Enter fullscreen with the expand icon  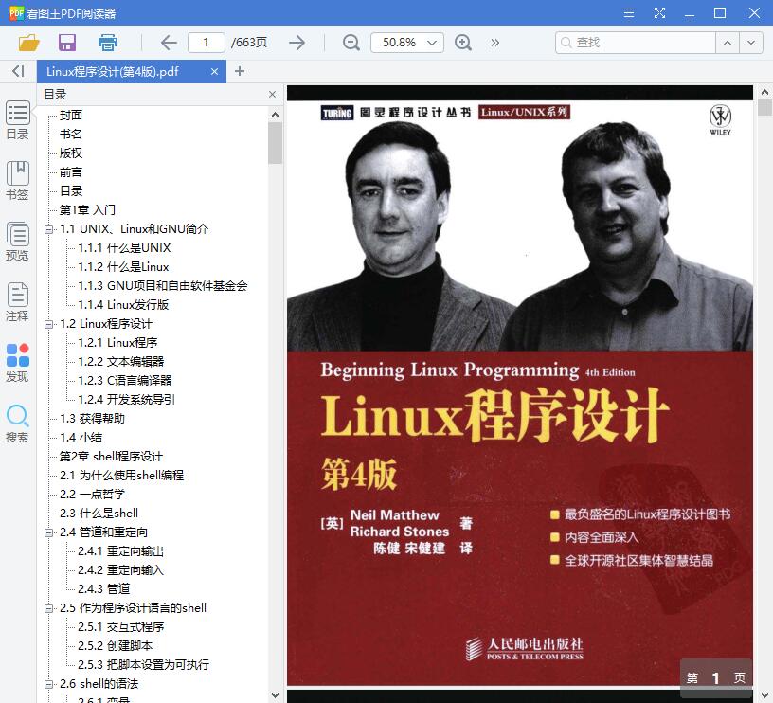pos(659,13)
